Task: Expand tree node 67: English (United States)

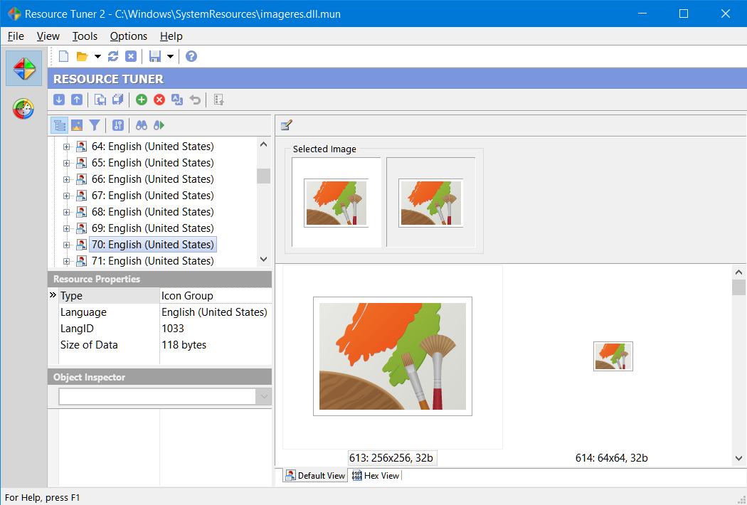Action: pyautogui.click(x=67, y=196)
